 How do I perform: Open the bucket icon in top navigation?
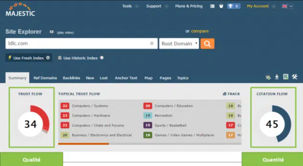click(x=221, y=6)
